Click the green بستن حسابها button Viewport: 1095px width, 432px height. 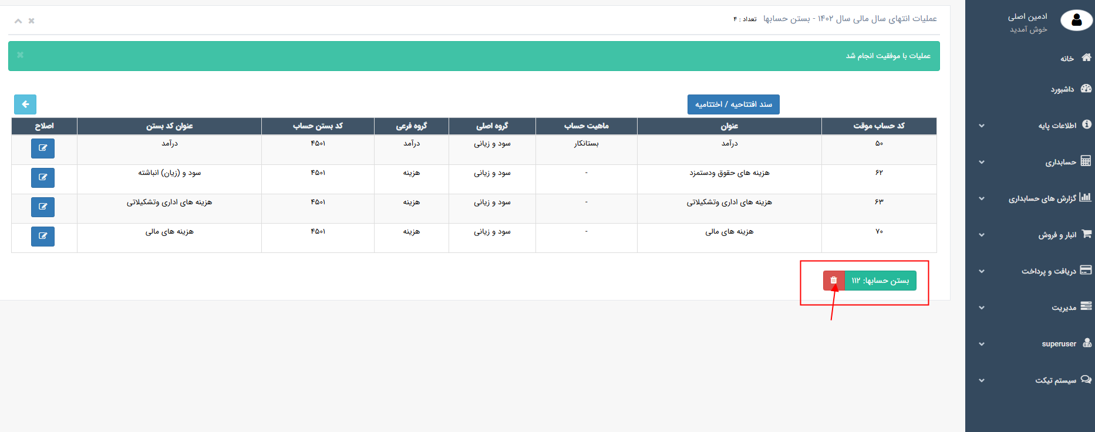pos(880,281)
